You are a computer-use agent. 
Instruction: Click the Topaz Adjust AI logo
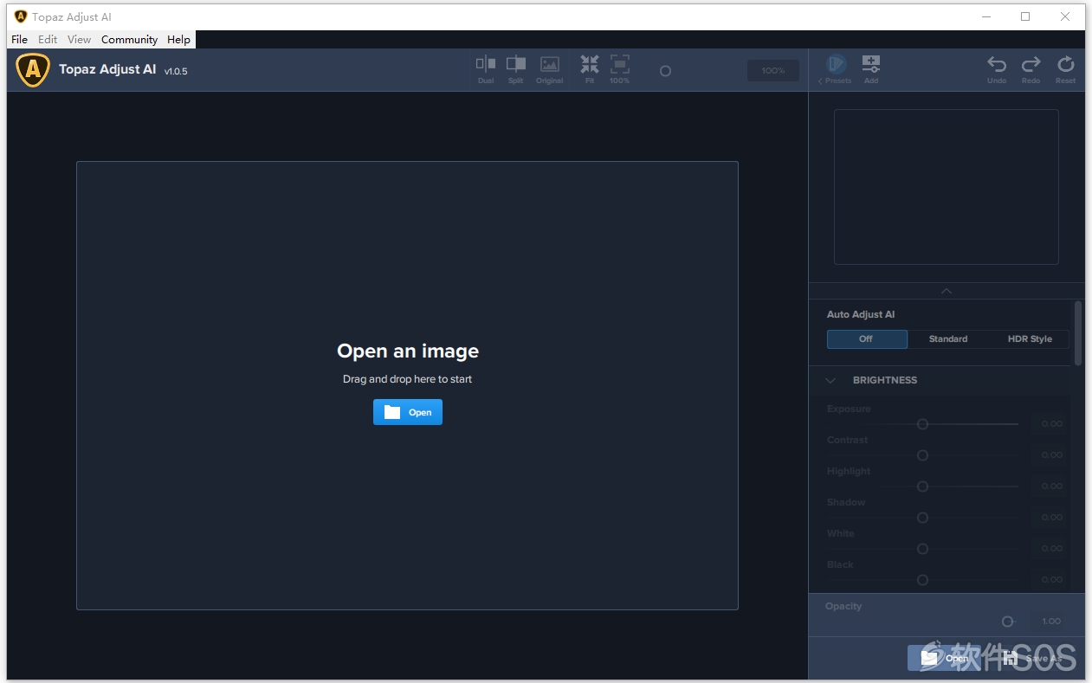pos(33,70)
